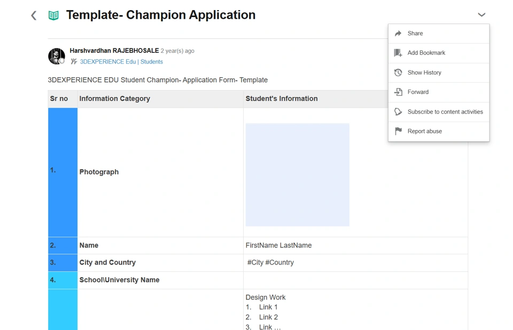Choose Add Bookmark menu entry

pyautogui.click(x=426, y=53)
